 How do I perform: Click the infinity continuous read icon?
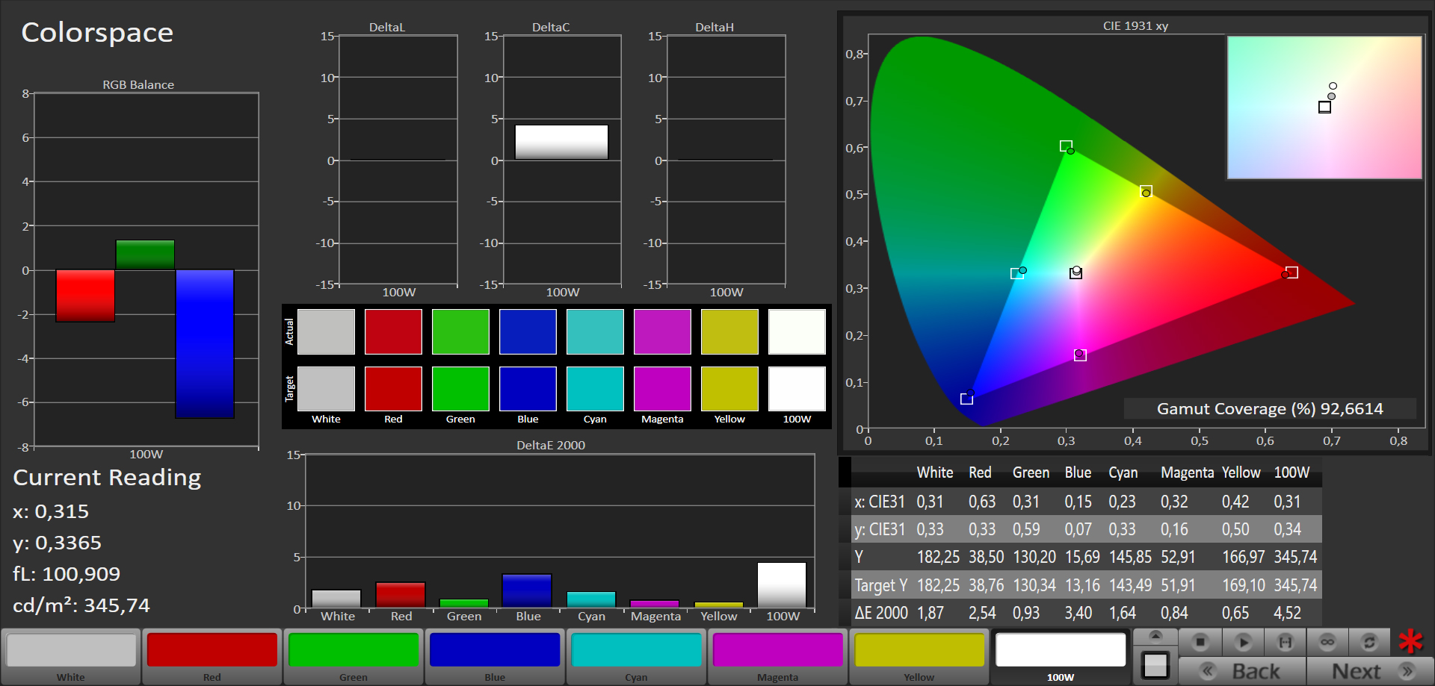pos(1327,642)
